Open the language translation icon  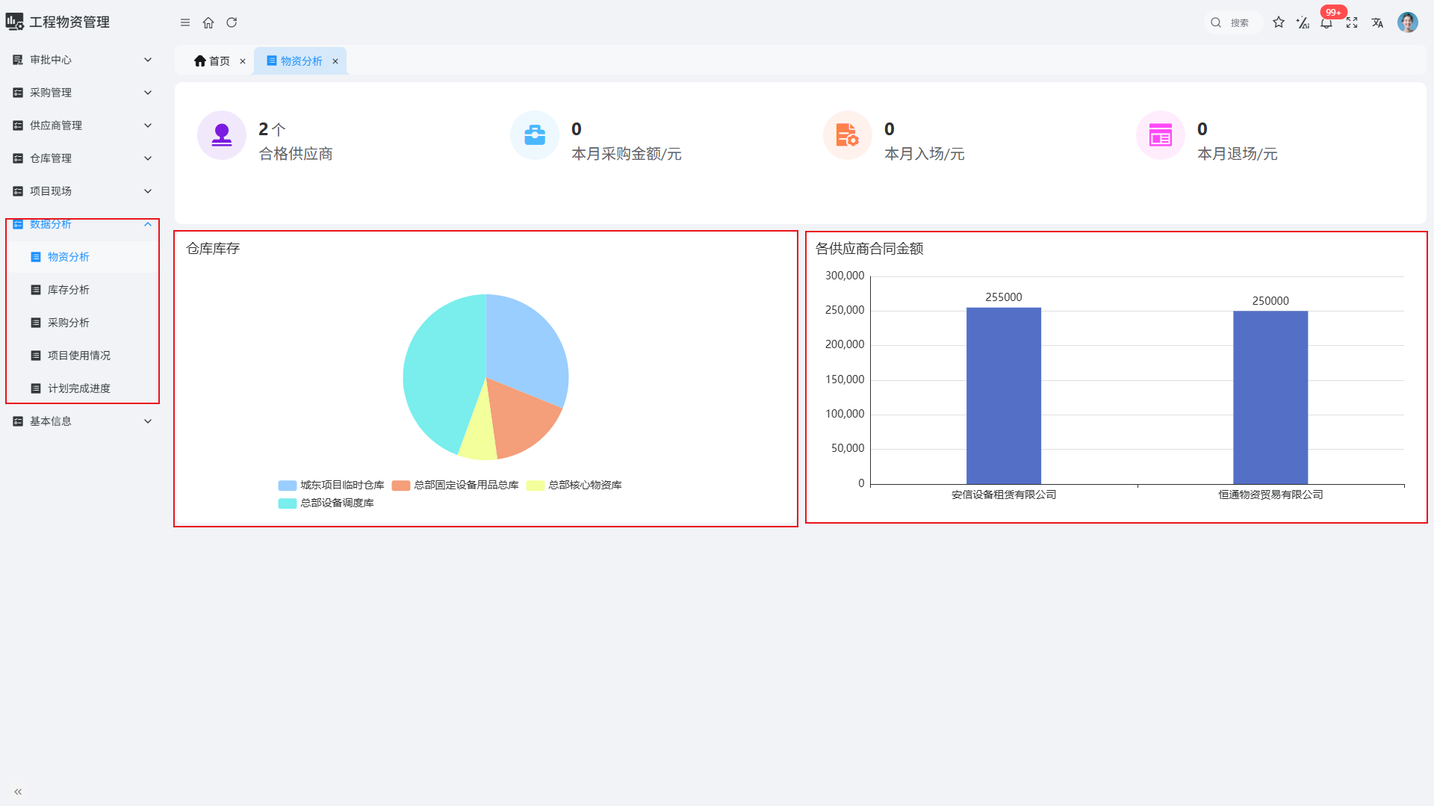(1377, 22)
